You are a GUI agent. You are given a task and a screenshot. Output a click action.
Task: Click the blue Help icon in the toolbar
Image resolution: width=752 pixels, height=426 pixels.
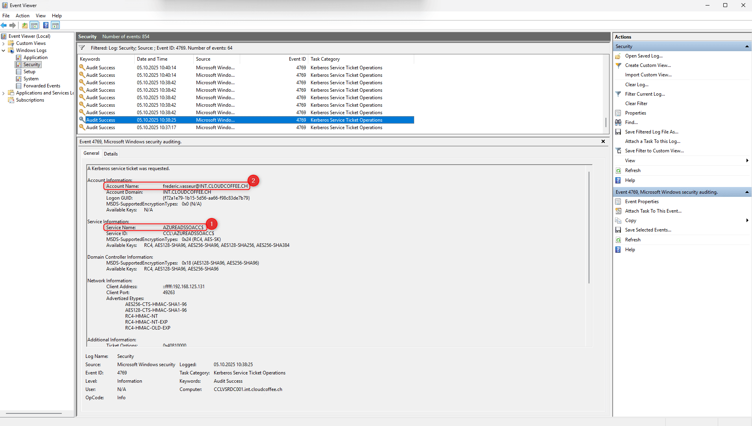[46, 26]
